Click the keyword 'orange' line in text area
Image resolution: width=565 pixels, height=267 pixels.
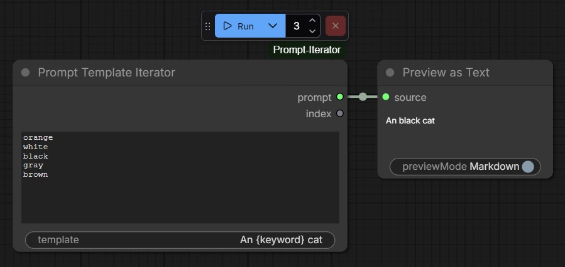tap(38, 138)
